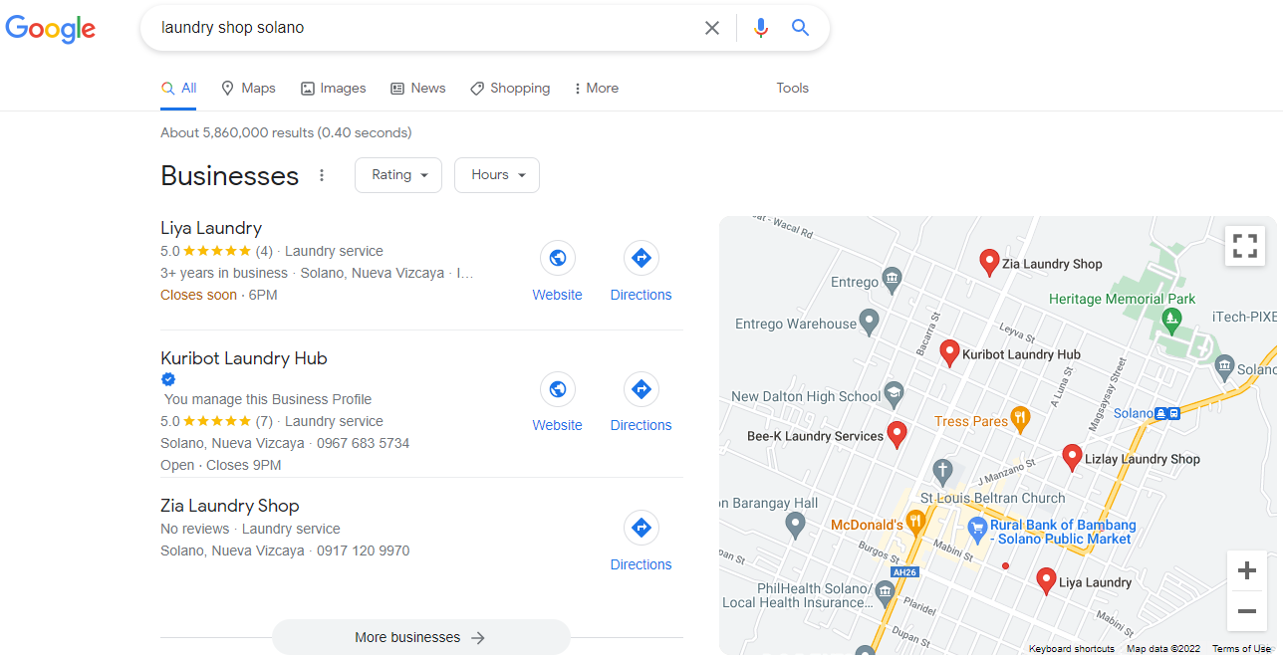
Task: Click Liya Laundry Website text link
Action: (558, 295)
